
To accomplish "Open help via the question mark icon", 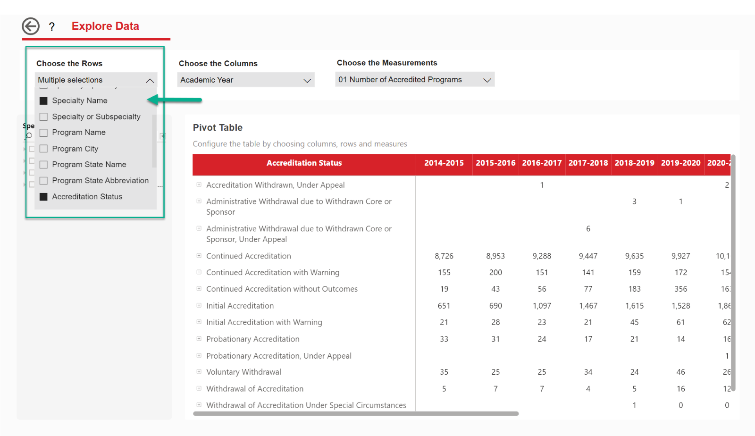I will [52, 27].
